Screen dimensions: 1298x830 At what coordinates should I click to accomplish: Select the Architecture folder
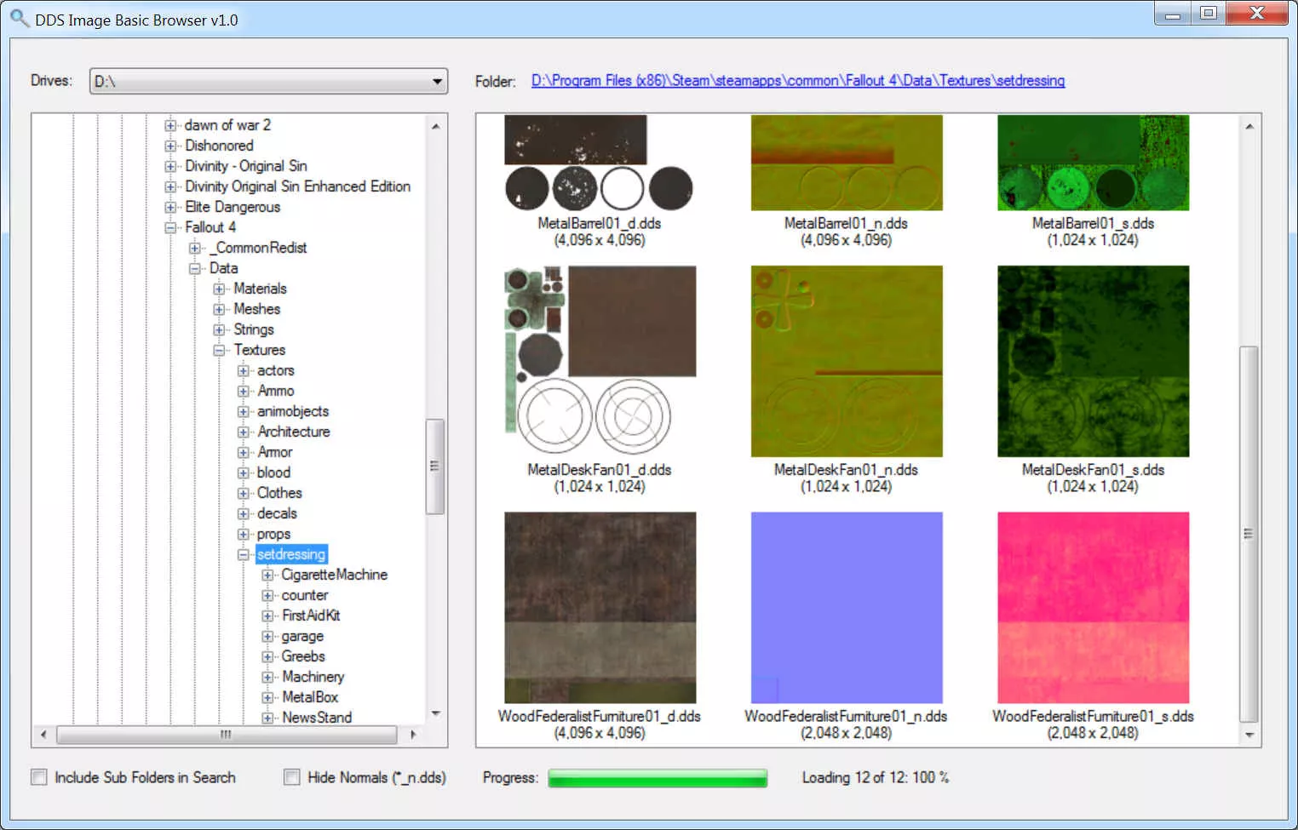tap(294, 432)
